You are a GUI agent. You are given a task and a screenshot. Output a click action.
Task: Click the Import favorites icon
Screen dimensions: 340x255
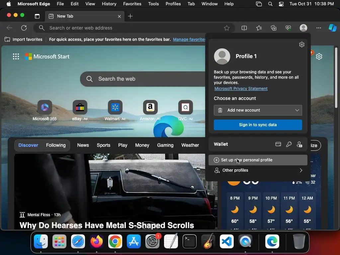pos(7,39)
